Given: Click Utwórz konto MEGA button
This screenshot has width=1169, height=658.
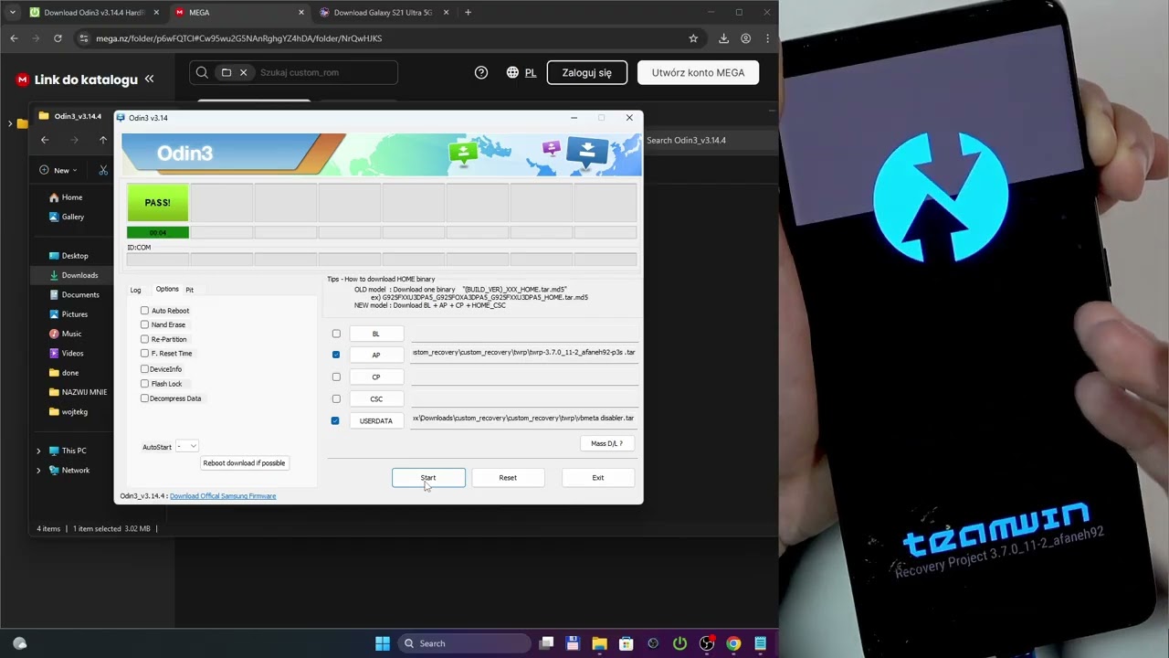Looking at the screenshot, I should coord(698,72).
